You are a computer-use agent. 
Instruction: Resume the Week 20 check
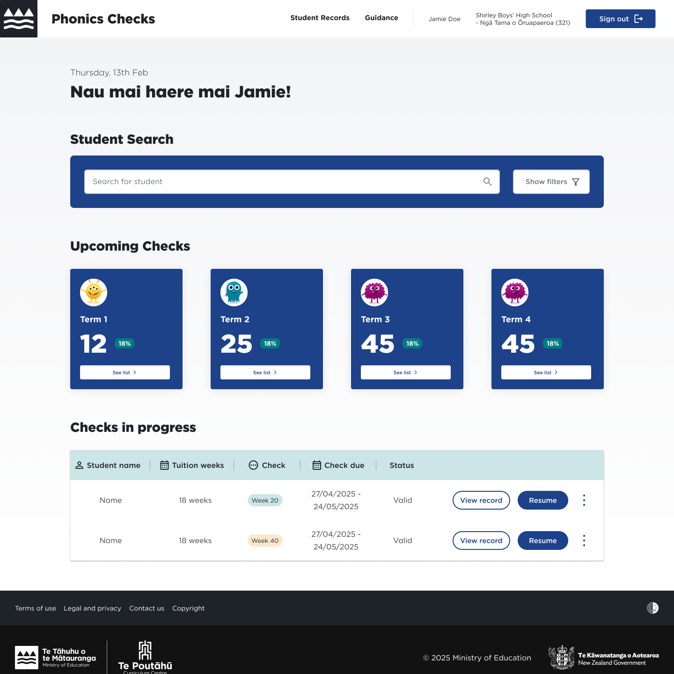point(542,500)
